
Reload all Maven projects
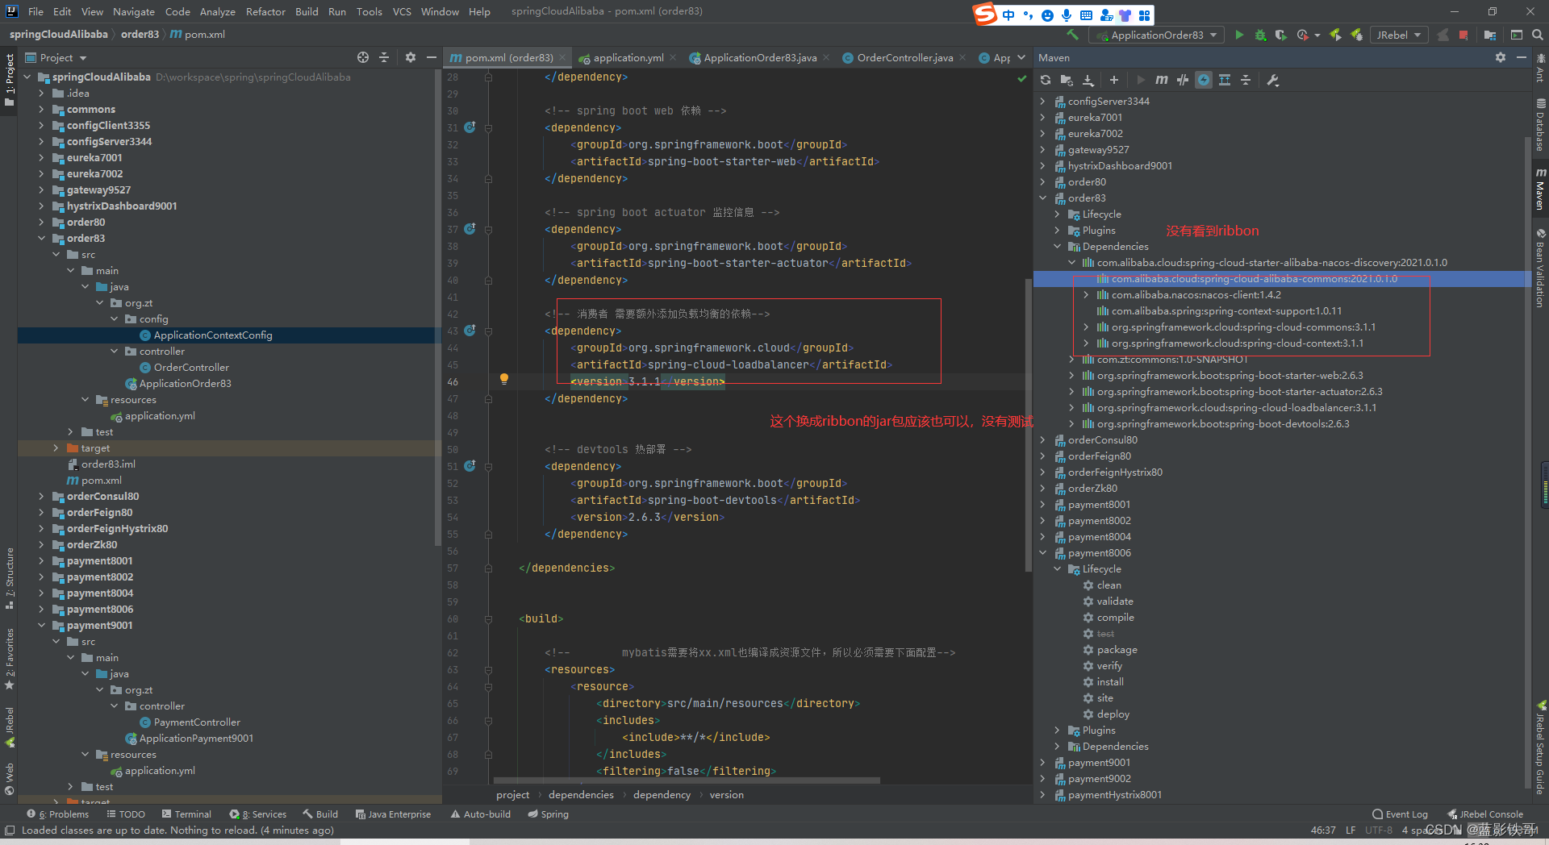pyautogui.click(x=1046, y=80)
